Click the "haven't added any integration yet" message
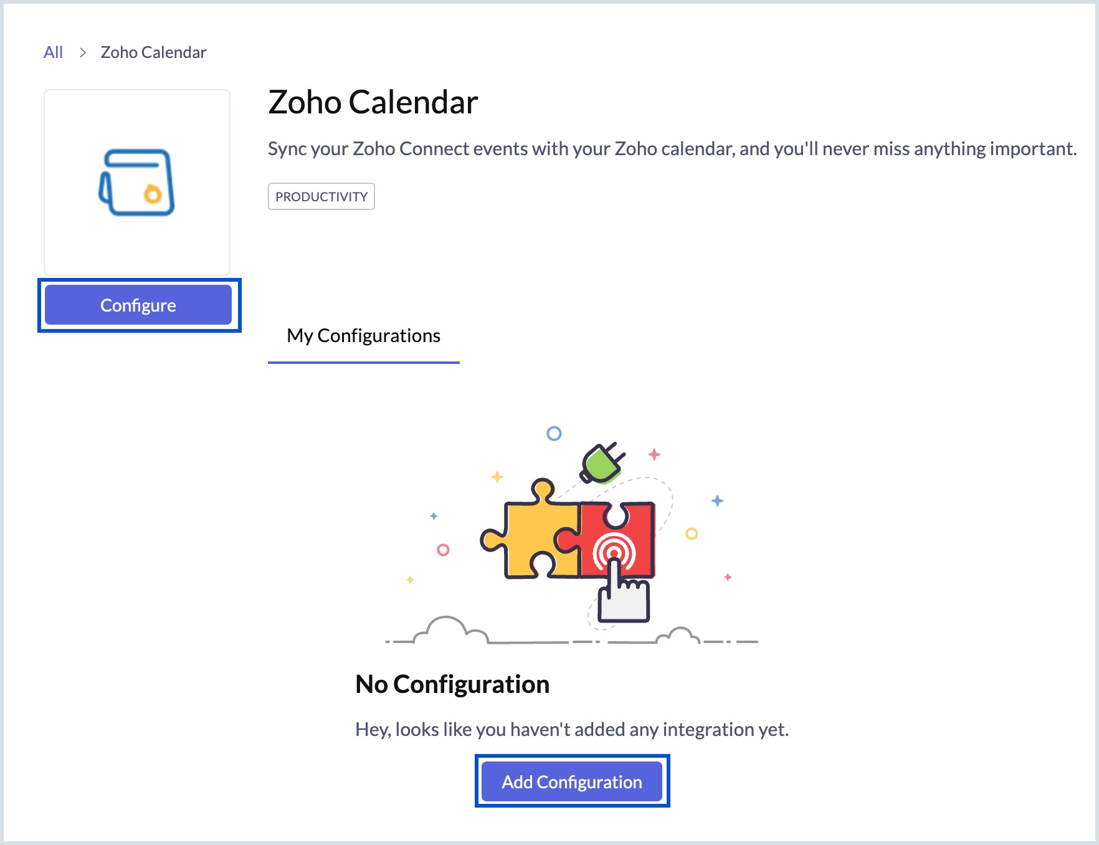The width and height of the screenshot is (1099, 845). click(571, 729)
